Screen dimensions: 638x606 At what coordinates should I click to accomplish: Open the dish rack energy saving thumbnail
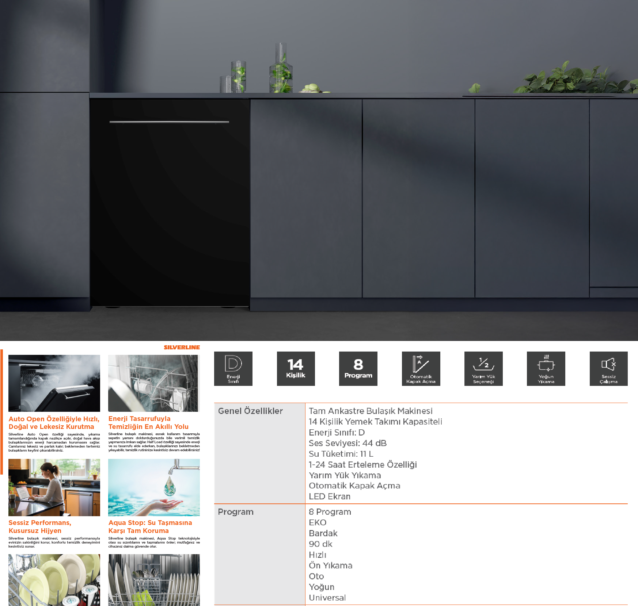click(x=154, y=383)
